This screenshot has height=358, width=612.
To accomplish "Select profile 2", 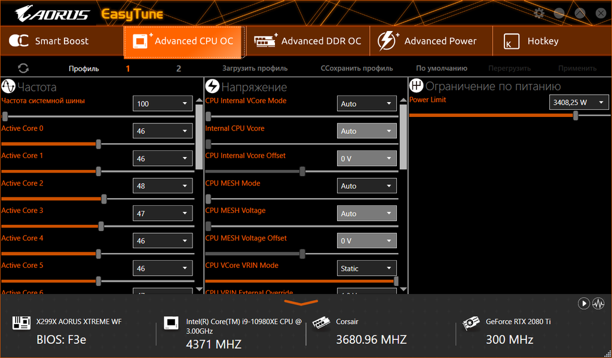I will pyautogui.click(x=178, y=69).
